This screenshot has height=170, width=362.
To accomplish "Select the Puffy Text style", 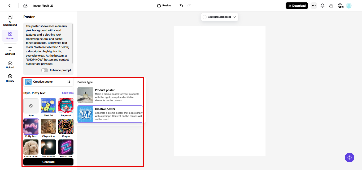I will click(x=31, y=126).
